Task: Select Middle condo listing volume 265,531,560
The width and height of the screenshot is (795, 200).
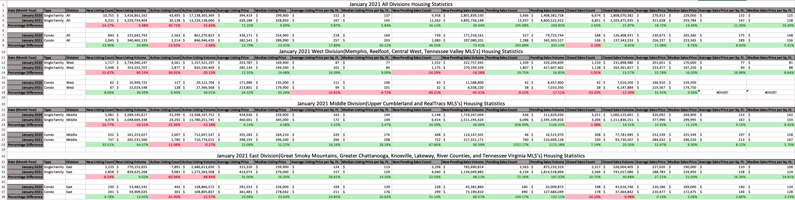Action: [132, 140]
